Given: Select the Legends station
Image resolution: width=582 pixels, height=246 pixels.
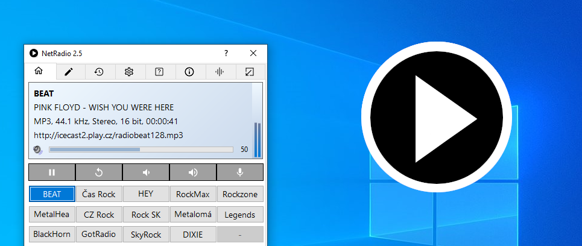Looking at the screenshot, I should point(240,215).
